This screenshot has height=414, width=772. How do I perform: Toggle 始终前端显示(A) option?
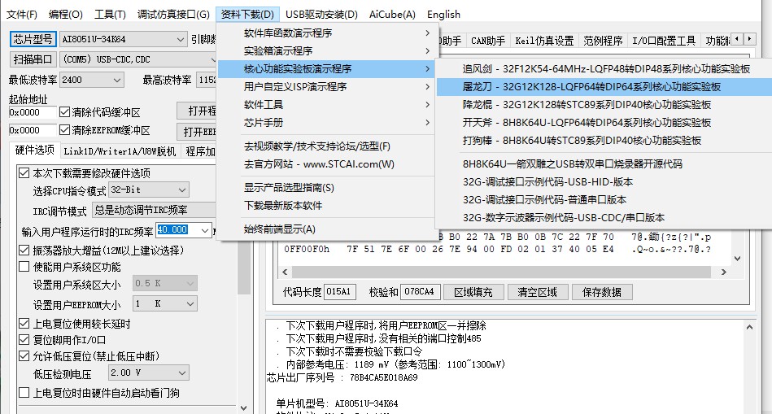click(x=326, y=229)
